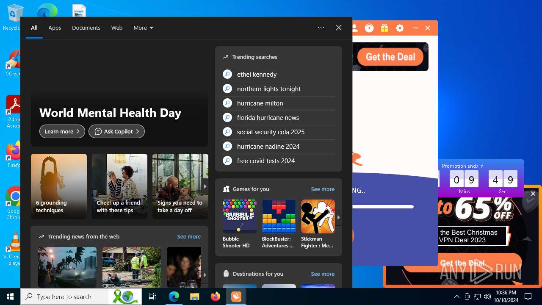The image size is (542, 305).
Task: Open the speed test icon in VPN window
Action: [x=369, y=28]
